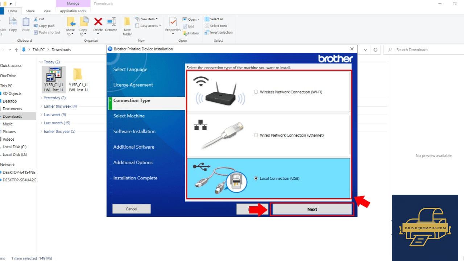Click Select none in the ribbon
The height and width of the screenshot is (261, 464).
(216, 26)
